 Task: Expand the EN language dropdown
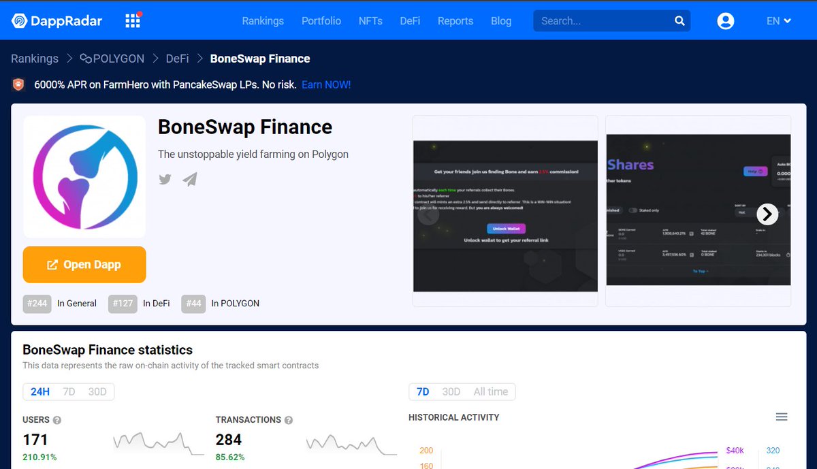point(778,21)
